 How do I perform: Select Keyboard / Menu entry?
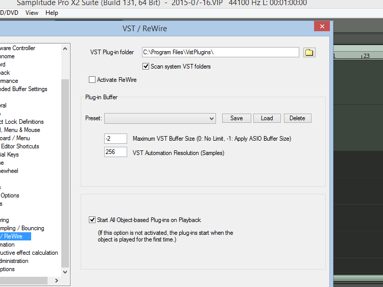coord(15,138)
